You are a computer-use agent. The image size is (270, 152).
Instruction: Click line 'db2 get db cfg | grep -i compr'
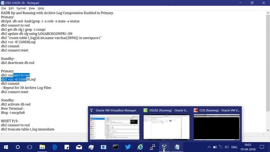tap(23, 30)
